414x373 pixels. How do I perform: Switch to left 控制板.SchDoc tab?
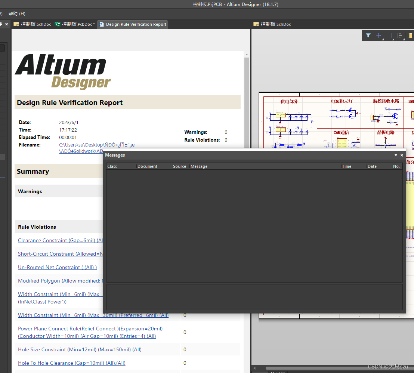coord(32,24)
